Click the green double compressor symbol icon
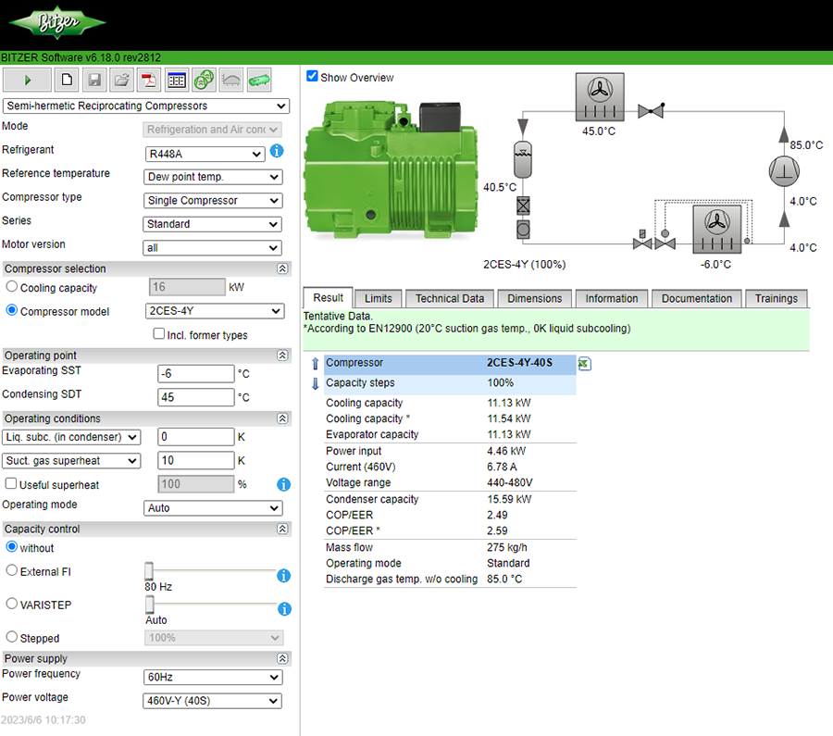833x736 pixels. coord(204,81)
